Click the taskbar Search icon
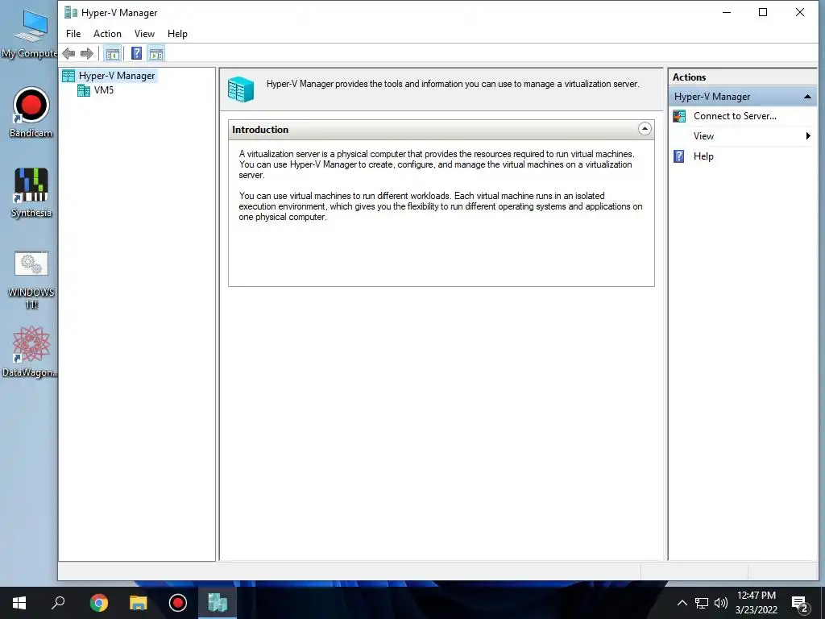The height and width of the screenshot is (619, 825). coord(58,603)
